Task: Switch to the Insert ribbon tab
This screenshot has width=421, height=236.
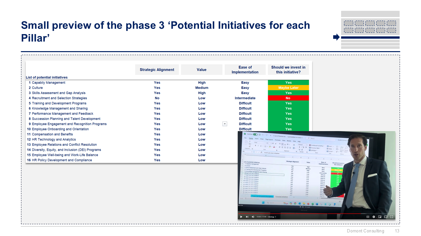Action: (256, 139)
